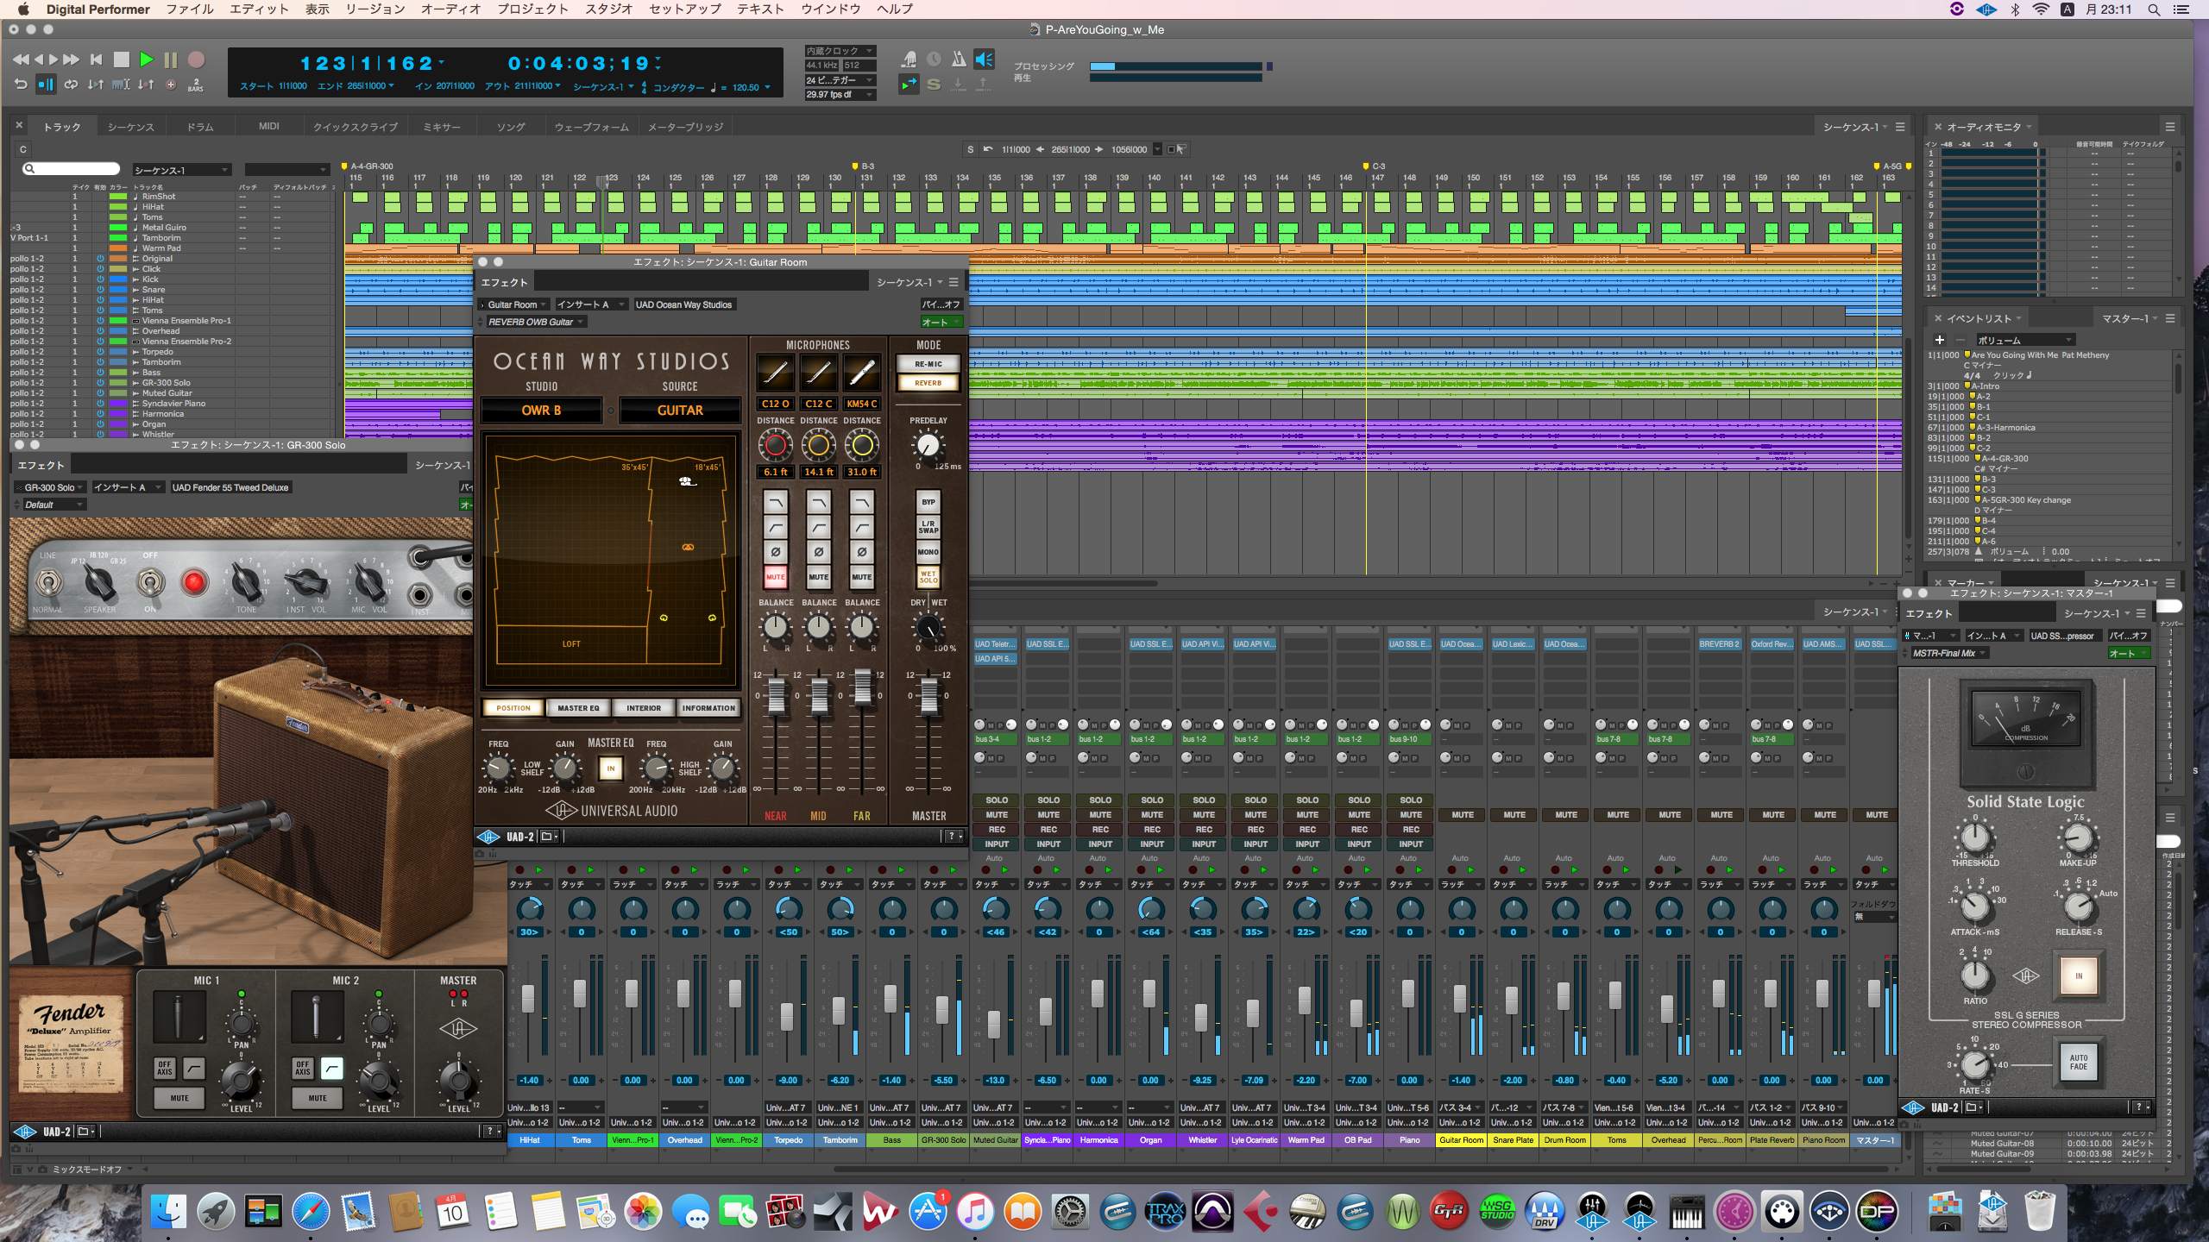Click the rewind double-arrow transport icon

pos(21,60)
